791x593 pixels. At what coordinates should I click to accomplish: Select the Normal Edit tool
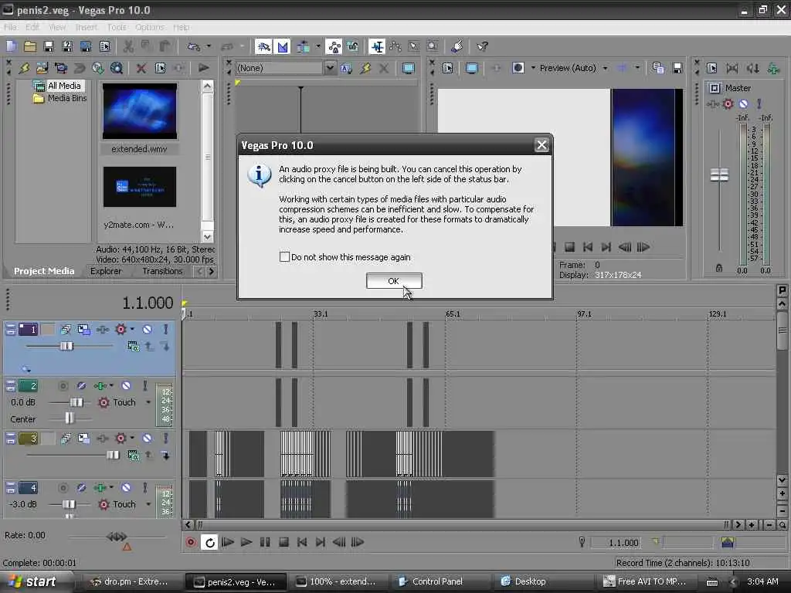377,47
